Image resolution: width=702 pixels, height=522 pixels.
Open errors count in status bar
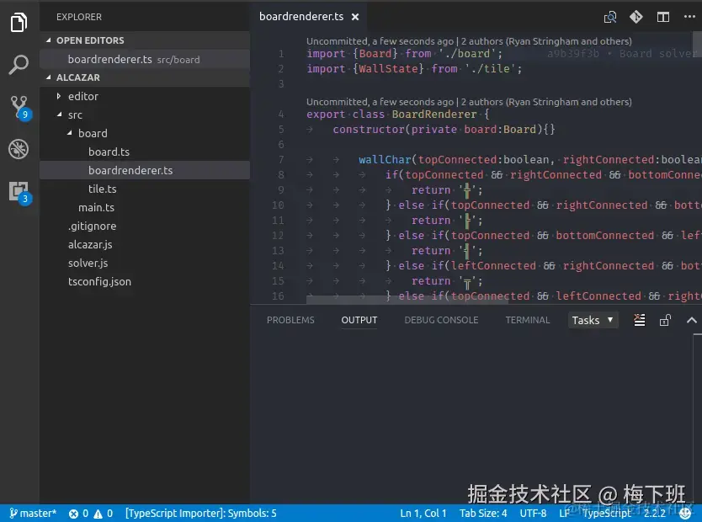click(x=79, y=514)
